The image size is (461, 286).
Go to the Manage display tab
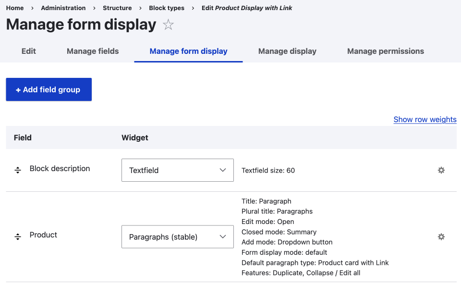287,51
